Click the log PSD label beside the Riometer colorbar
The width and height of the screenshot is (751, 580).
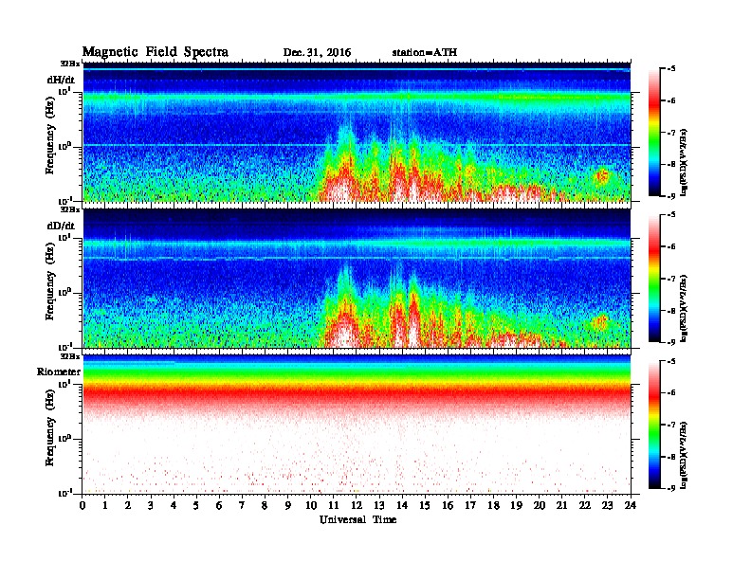684,455
